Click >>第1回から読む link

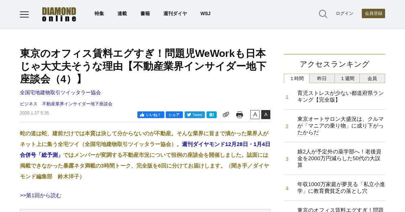[40, 196]
